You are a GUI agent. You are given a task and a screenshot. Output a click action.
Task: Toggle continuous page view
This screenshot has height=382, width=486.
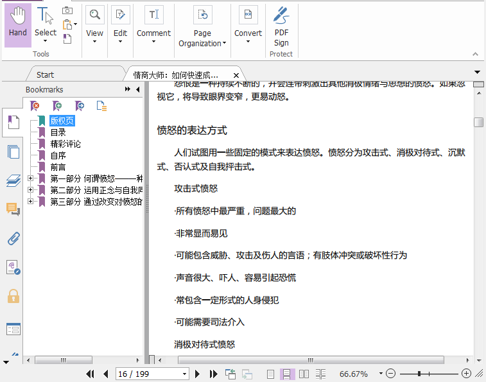click(287, 374)
